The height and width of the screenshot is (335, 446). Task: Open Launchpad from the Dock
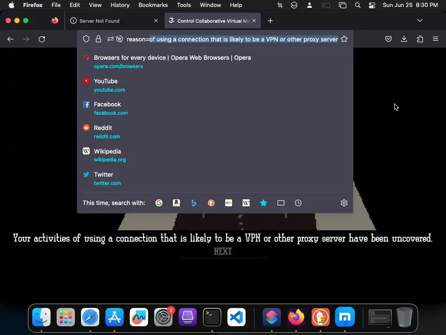(x=66, y=317)
